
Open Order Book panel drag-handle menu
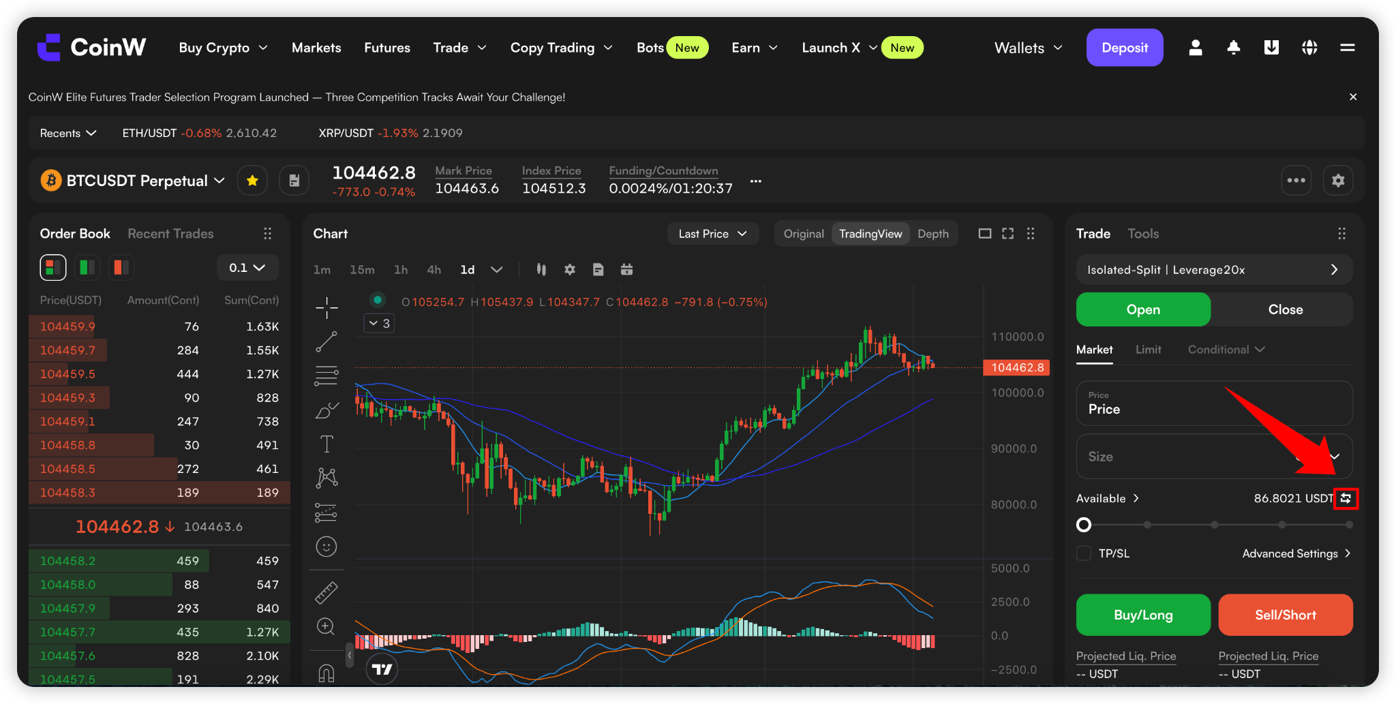[x=268, y=234]
